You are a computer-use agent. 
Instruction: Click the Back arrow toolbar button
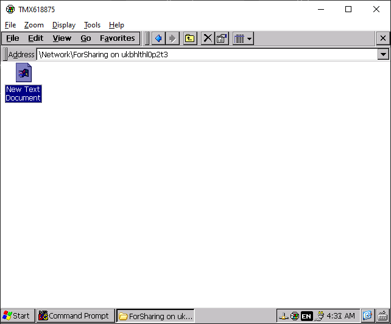click(158, 38)
